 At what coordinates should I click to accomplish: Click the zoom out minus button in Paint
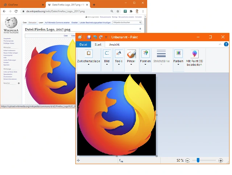point(187,161)
